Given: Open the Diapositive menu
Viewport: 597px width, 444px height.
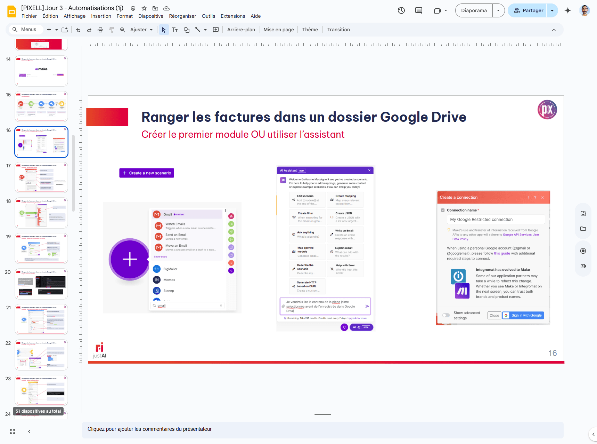Looking at the screenshot, I should tap(151, 16).
